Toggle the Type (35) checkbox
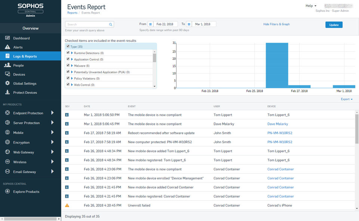Screen dimensions: 359x221 (68, 46)
